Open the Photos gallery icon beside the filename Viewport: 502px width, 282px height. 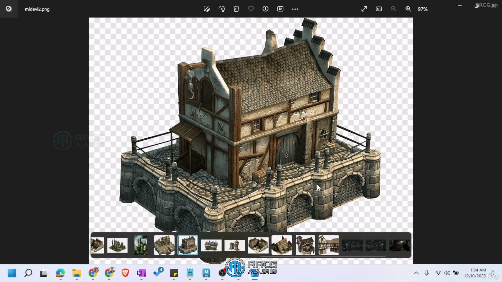pos(9,9)
